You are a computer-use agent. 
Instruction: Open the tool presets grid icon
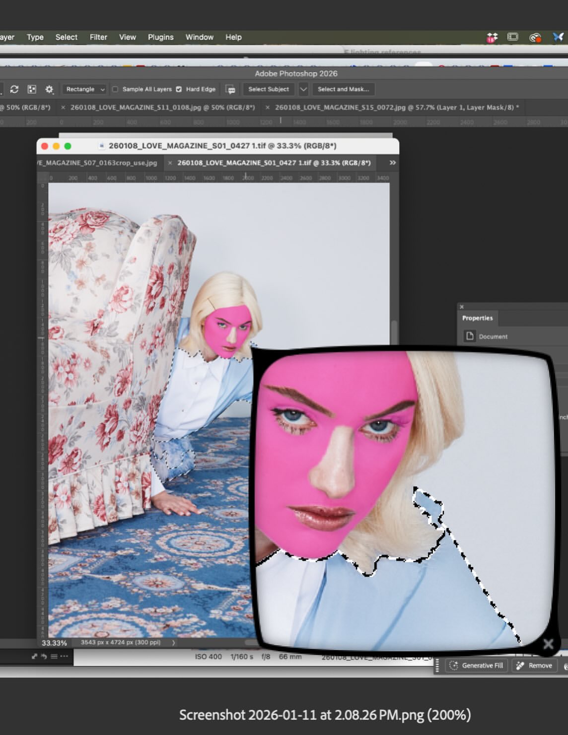coord(32,89)
